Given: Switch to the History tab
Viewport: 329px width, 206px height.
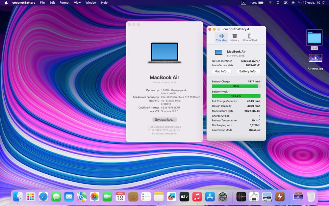Looking at the screenshot, I should point(235,38).
